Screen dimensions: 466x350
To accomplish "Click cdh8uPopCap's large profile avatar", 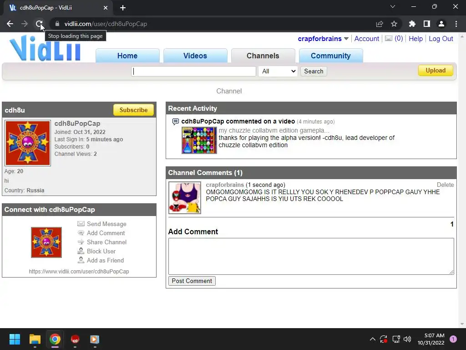I will pyautogui.click(x=28, y=143).
